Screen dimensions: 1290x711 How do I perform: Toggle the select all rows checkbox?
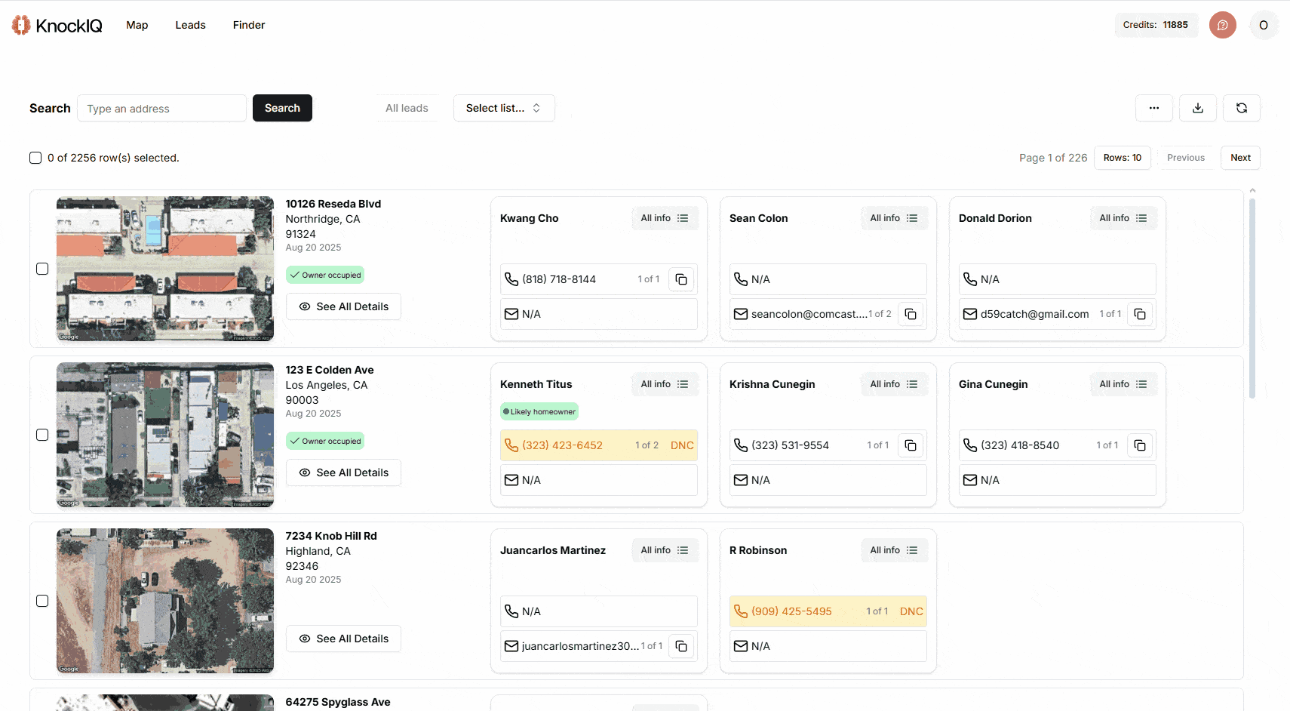[x=35, y=158]
